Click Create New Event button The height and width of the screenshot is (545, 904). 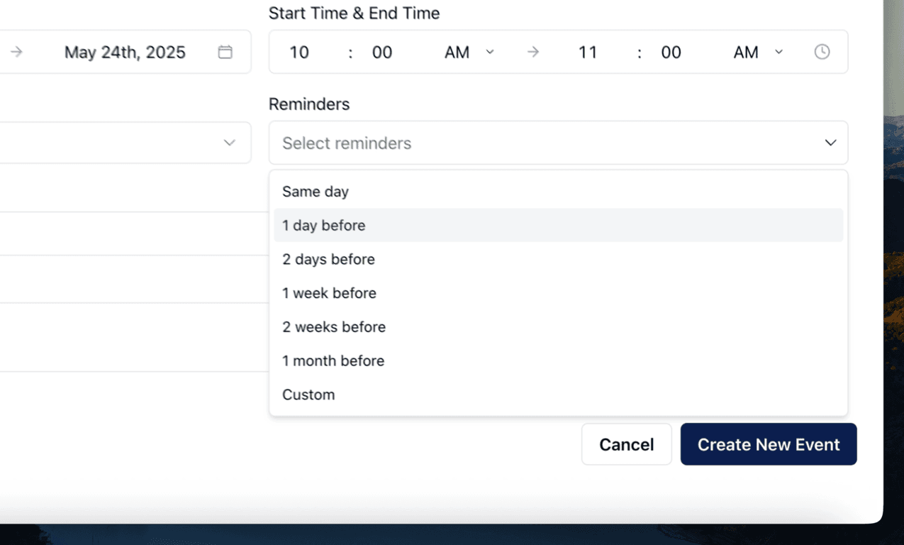pos(769,444)
